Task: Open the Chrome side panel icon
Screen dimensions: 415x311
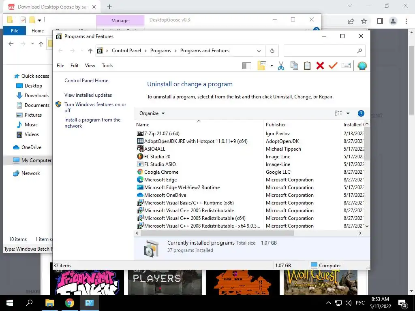Action: coord(380,21)
